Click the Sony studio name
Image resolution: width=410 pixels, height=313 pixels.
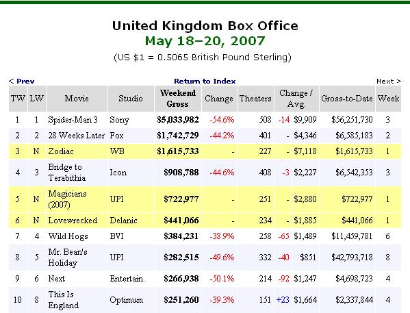(120, 120)
